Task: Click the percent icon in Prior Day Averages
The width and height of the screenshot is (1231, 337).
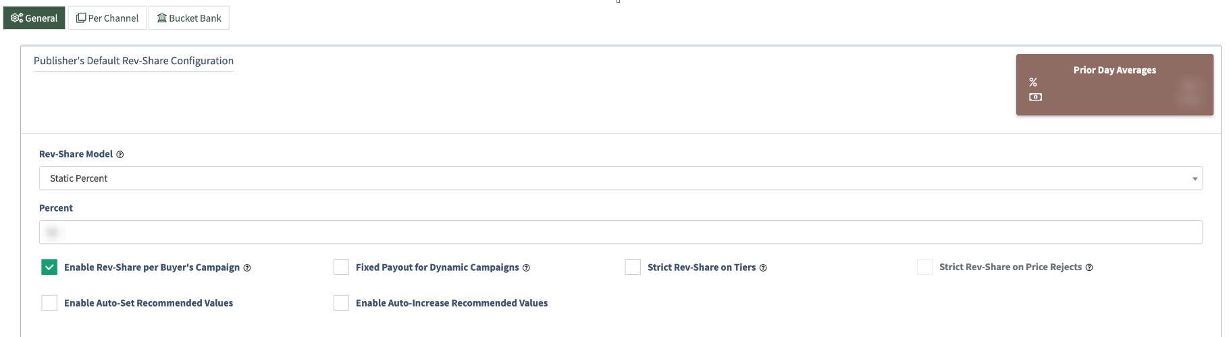Action: point(1033,82)
